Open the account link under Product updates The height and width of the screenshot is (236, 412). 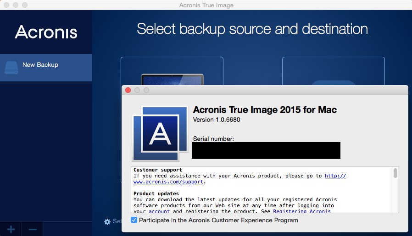[159, 211]
